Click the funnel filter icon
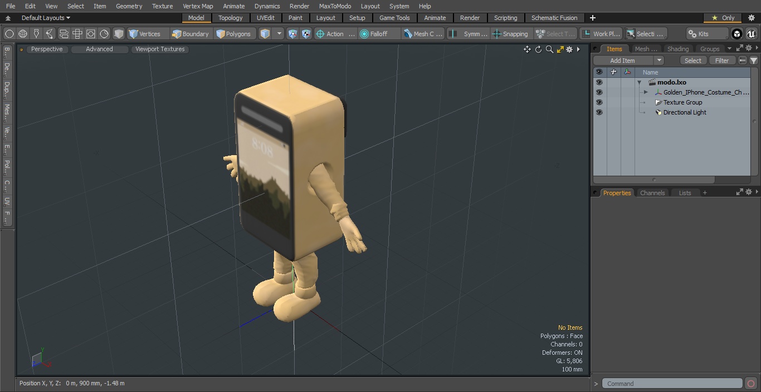Viewport: 761px width, 392px height. (753, 60)
